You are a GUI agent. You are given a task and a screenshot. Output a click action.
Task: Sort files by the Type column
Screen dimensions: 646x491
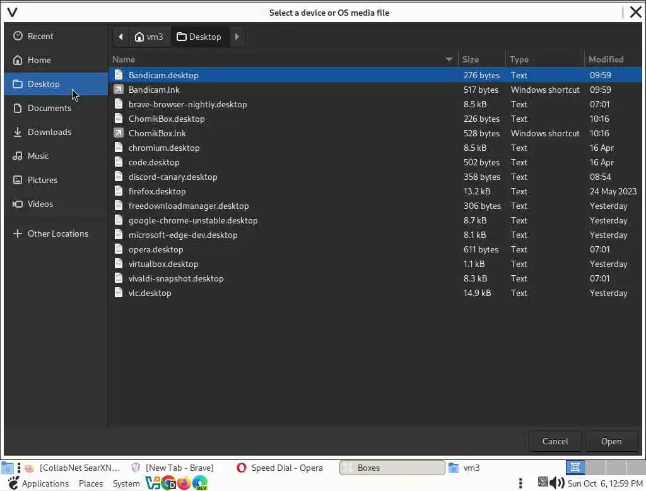(544, 59)
